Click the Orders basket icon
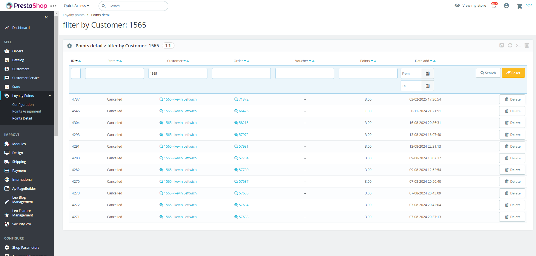 pyautogui.click(x=7, y=51)
